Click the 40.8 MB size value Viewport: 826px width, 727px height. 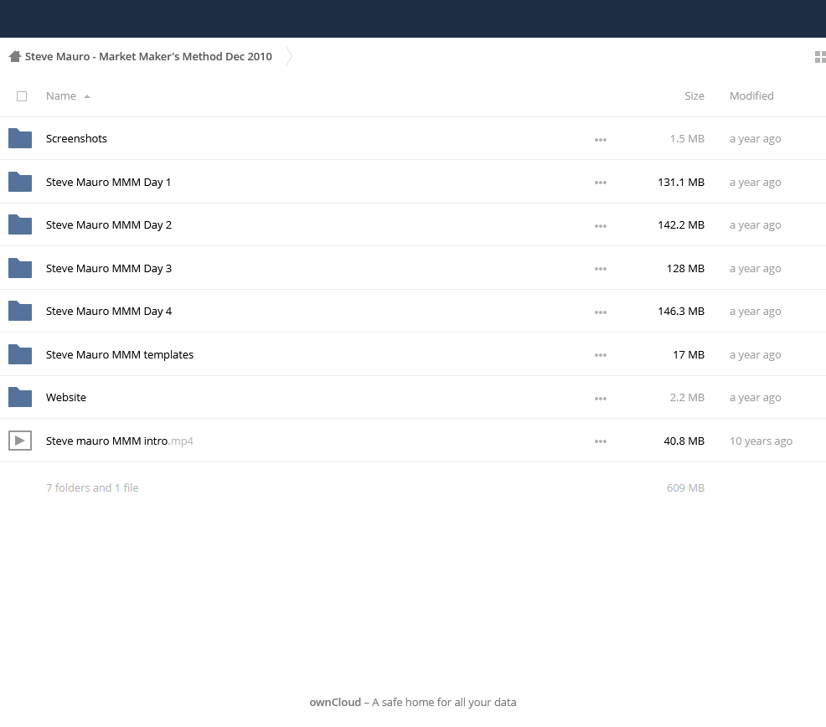[684, 441]
